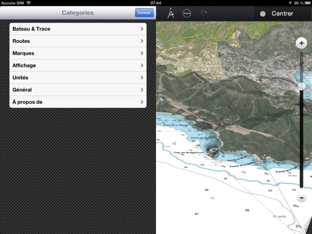The width and height of the screenshot is (312, 234).
Task: Tap the Wi-Fi icon in status bar
Action: (28, 3)
